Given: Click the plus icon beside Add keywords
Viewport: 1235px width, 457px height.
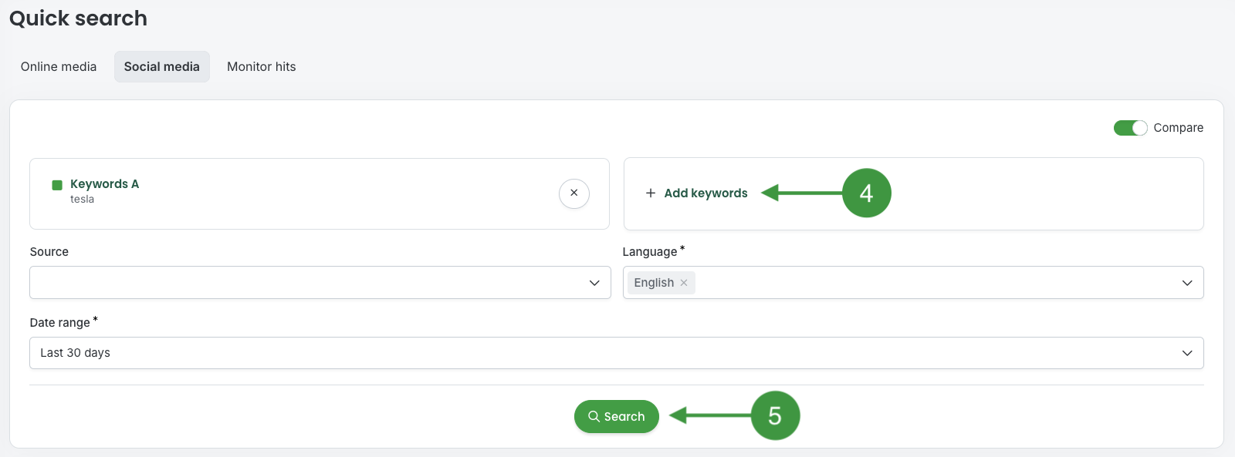Looking at the screenshot, I should click(x=651, y=193).
